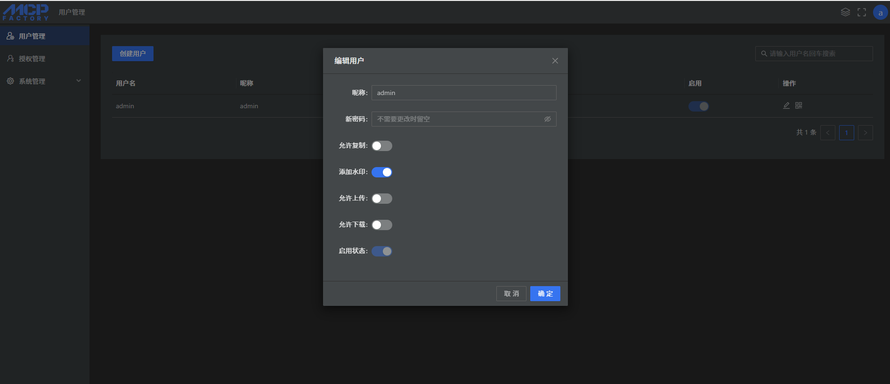Screen dimensions: 890x384
Task: Click the 确定 button
Action: (x=545, y=294)
